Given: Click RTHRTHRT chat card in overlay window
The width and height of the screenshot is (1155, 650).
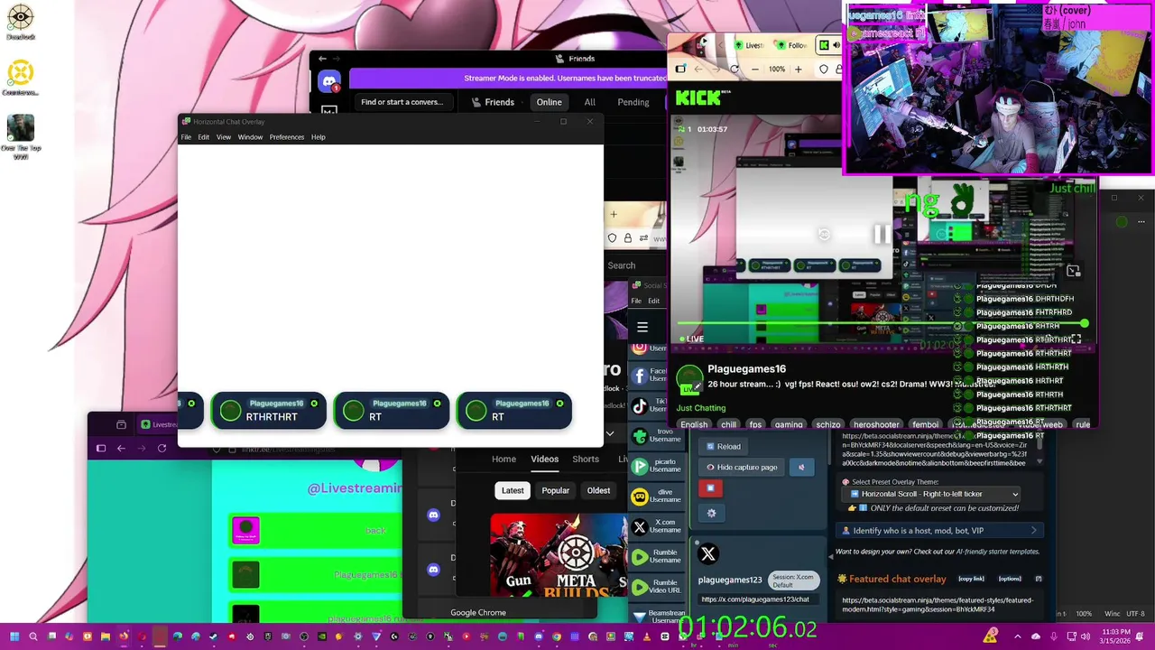Looking at the screenshot, I should [x=269, y=411].
